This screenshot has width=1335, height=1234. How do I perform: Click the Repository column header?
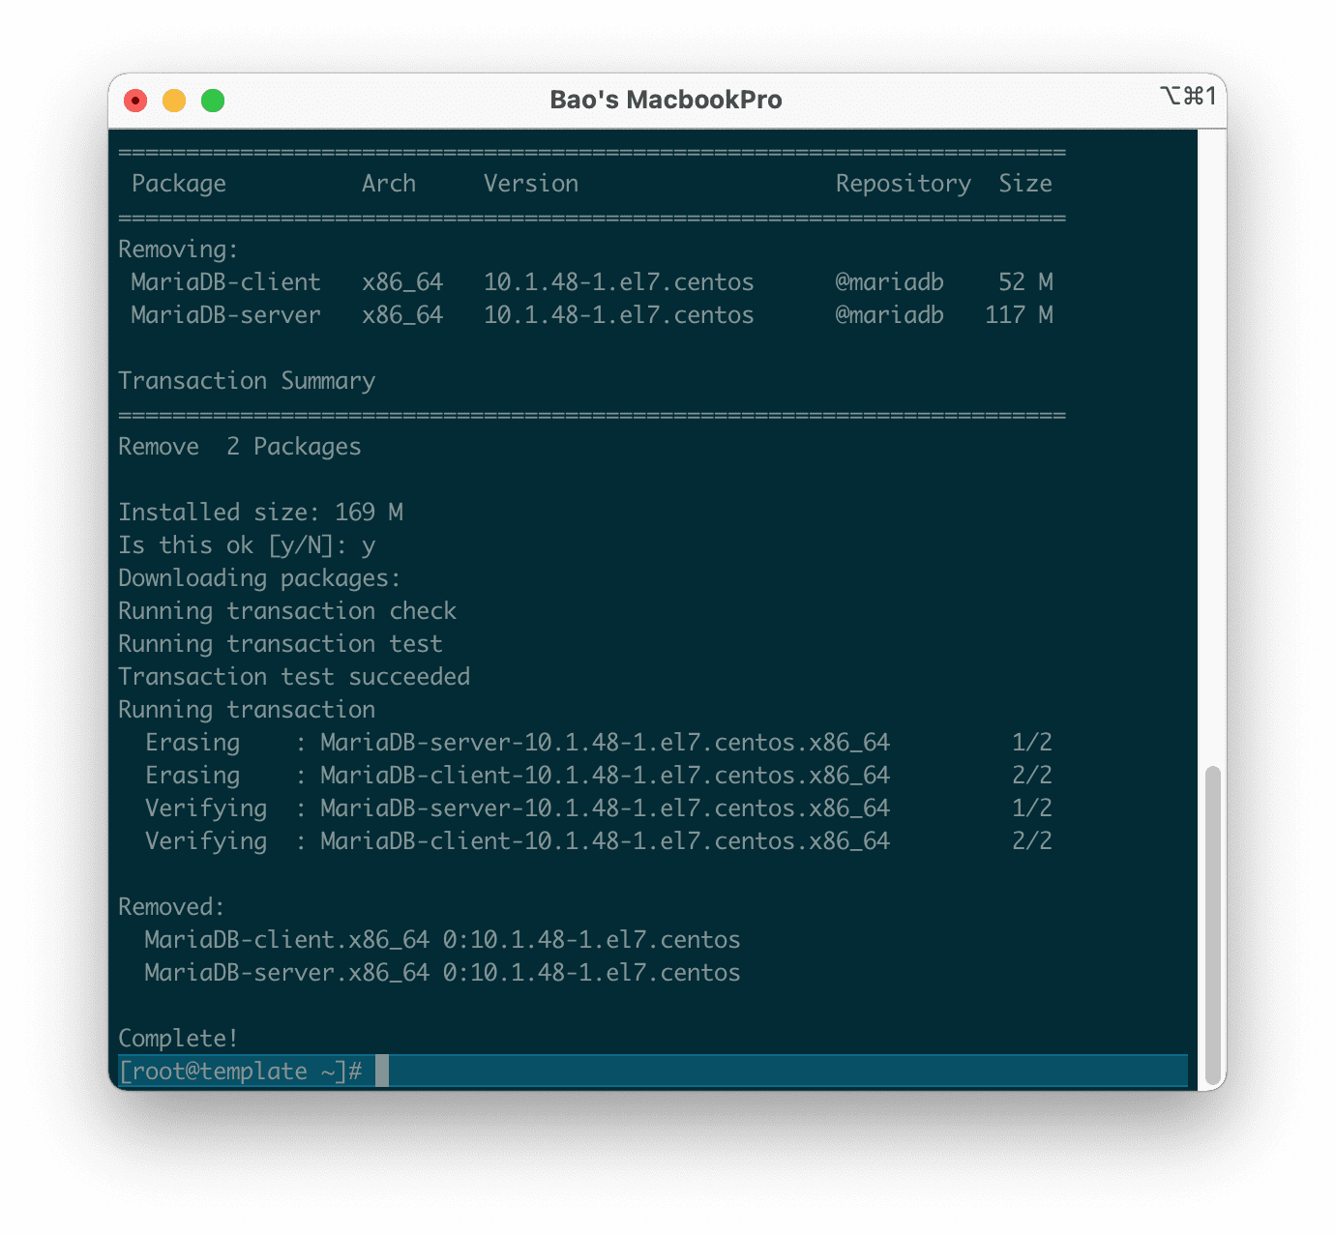click(x=903, y=184)
